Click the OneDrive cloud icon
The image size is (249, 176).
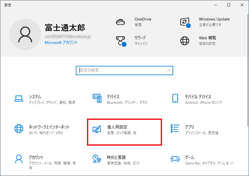120,22
